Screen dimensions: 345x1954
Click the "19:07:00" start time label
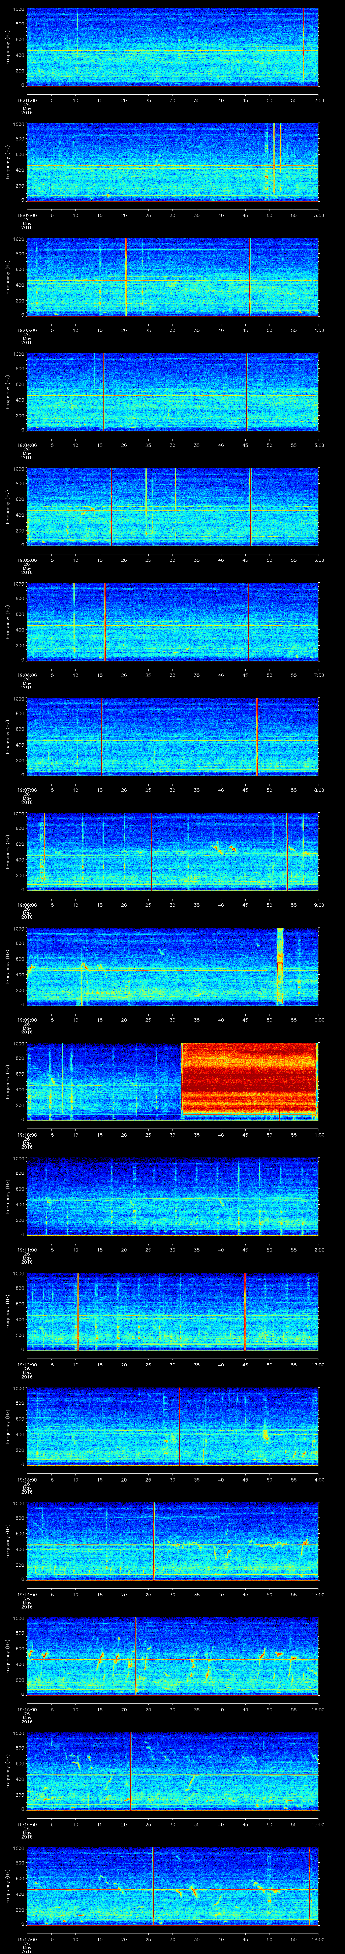[x=27, y=790]
